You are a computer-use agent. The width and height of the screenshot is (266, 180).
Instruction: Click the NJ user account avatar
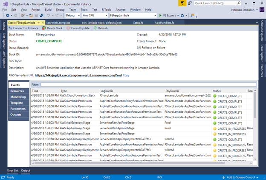262,10
